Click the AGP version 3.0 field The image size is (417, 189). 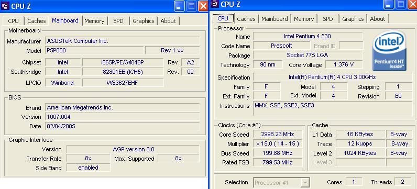[133, 149]
